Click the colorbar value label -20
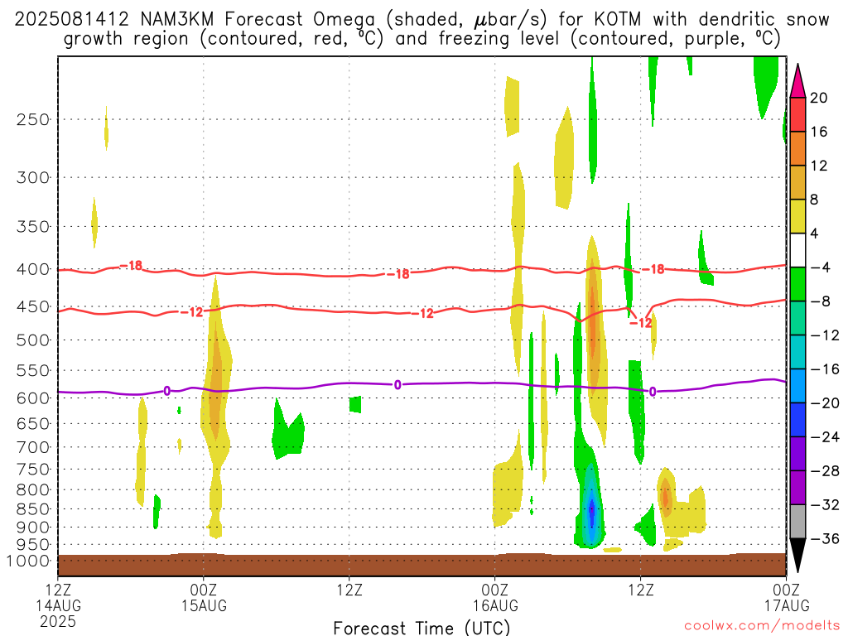848x636 pixels. 825,403
